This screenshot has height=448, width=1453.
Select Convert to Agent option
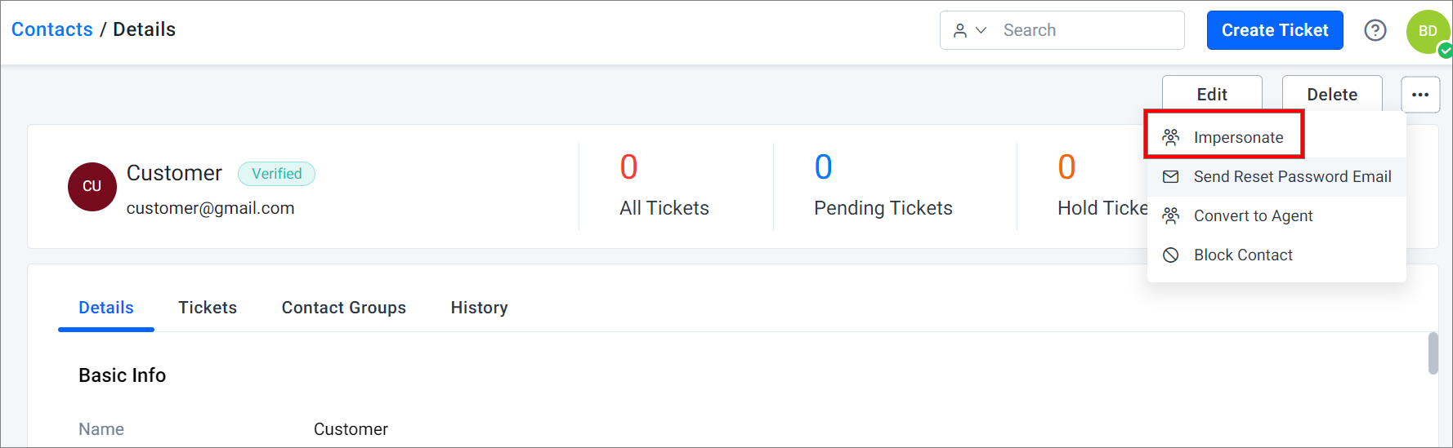click(1276, 215)
